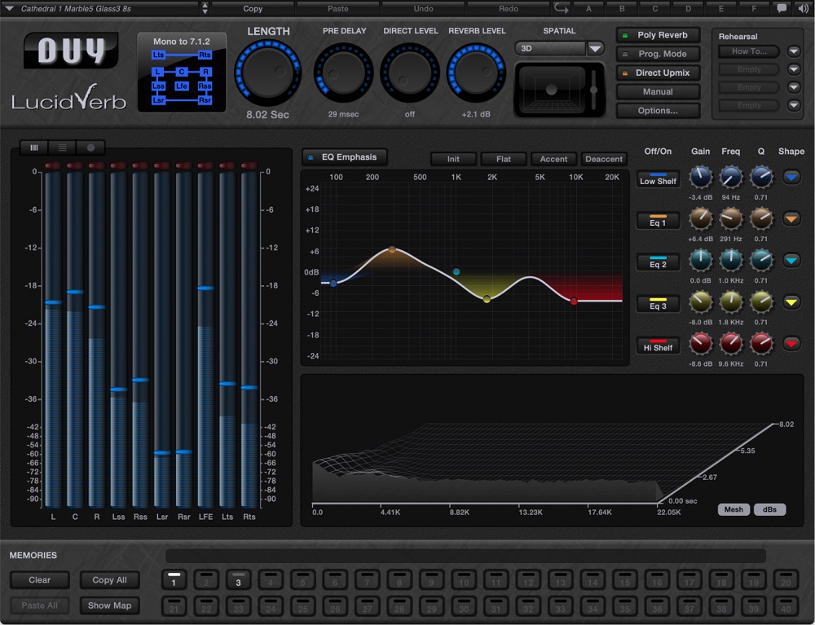This screenshot has width=815, height=625.
Task: Click the Hi Shelf Freq knob
Action: [x=731, y=344]
